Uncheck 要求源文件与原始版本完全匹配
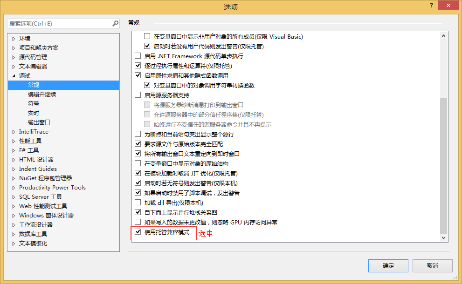The image size is (462, 284). point(138,143)
